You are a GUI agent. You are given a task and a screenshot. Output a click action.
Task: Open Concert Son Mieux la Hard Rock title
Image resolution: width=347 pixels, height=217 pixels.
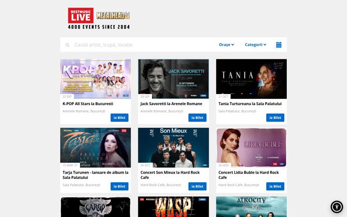click(x=170, y=175)
